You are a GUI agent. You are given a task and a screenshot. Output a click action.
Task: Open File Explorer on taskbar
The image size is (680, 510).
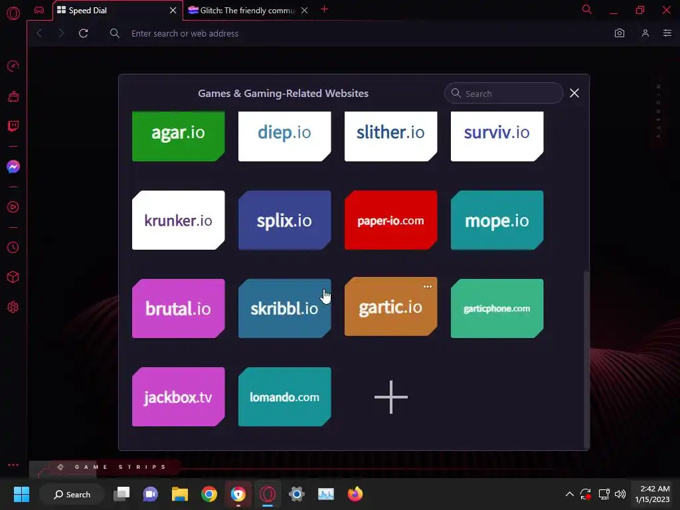tap(179, 494)
